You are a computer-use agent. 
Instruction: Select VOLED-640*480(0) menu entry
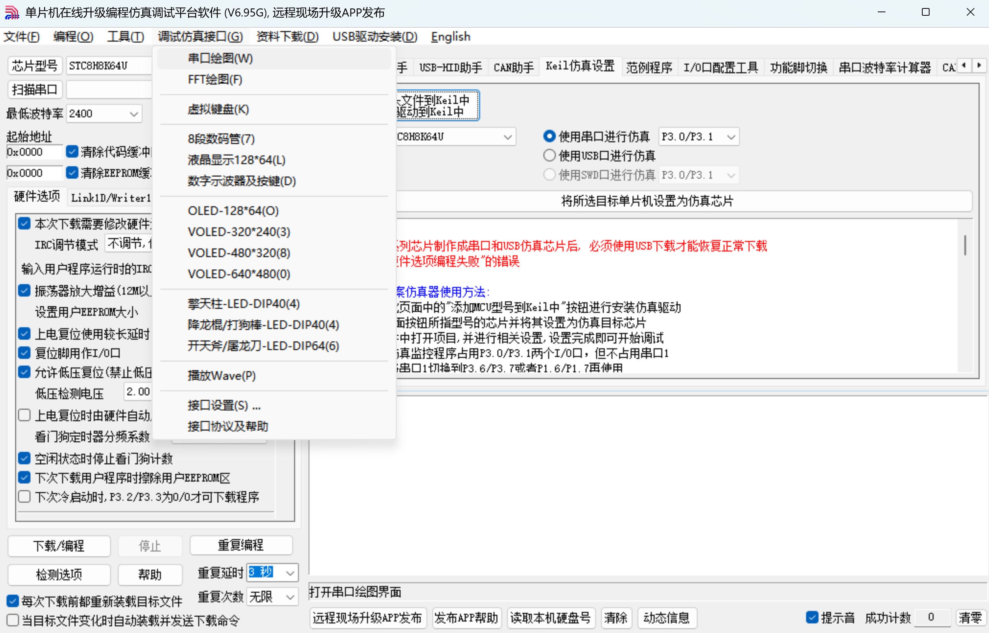[274, 274]
